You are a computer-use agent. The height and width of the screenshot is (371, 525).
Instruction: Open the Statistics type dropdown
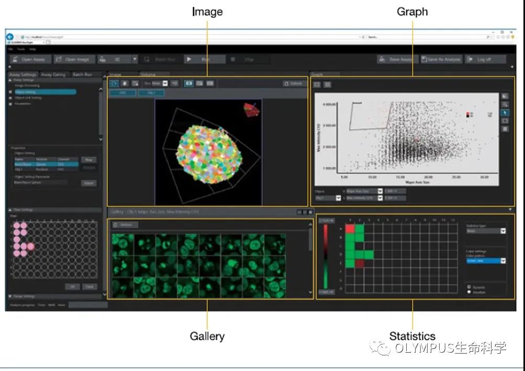503,231
